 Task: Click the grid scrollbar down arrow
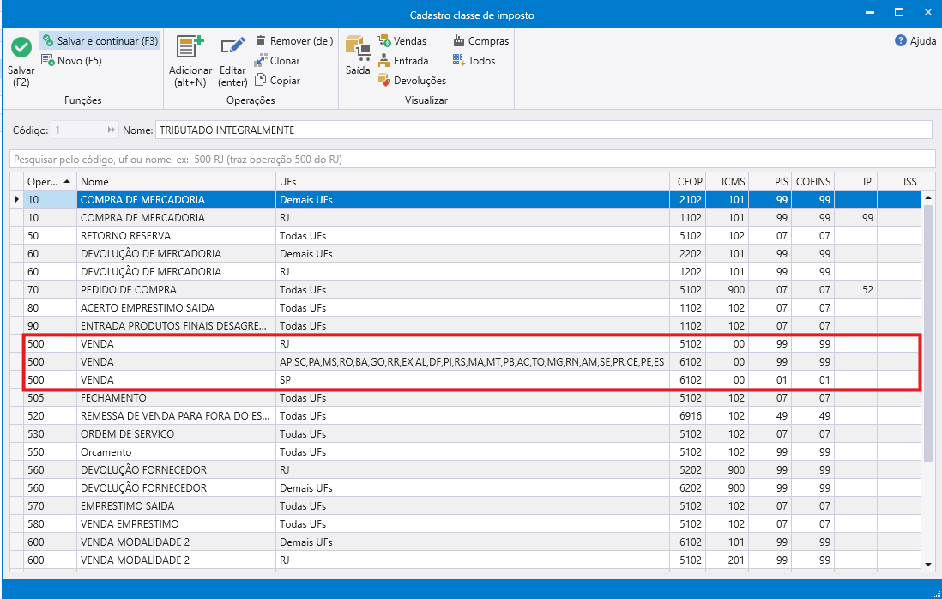point(928,564)
